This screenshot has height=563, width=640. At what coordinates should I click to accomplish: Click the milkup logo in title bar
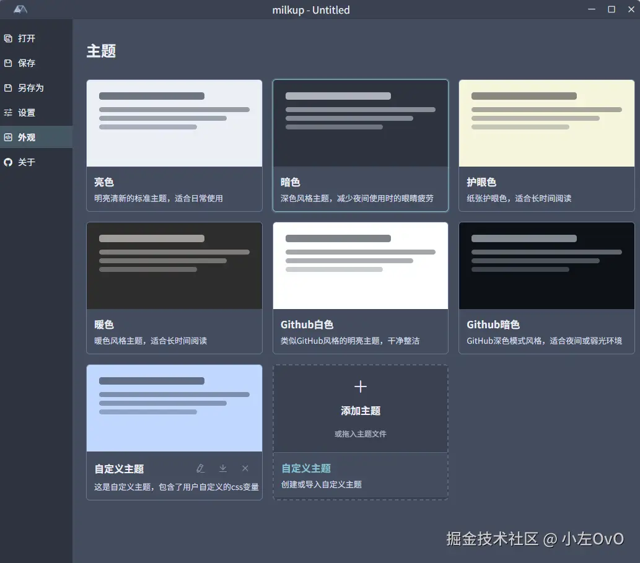20,9
